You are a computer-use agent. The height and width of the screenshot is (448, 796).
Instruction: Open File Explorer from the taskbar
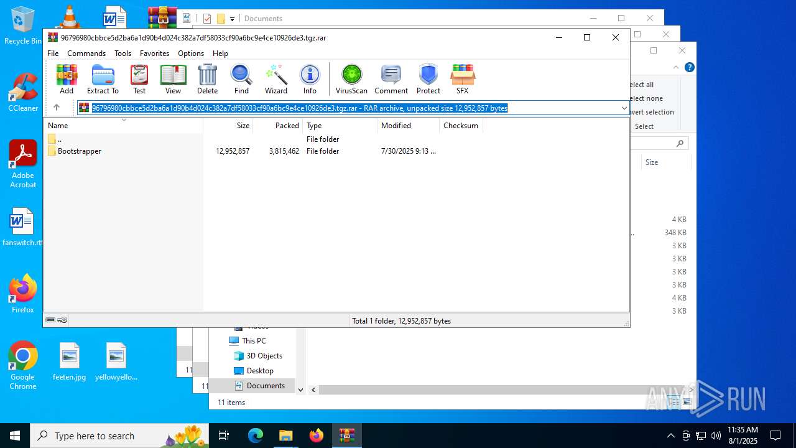[x=285, y=436]
